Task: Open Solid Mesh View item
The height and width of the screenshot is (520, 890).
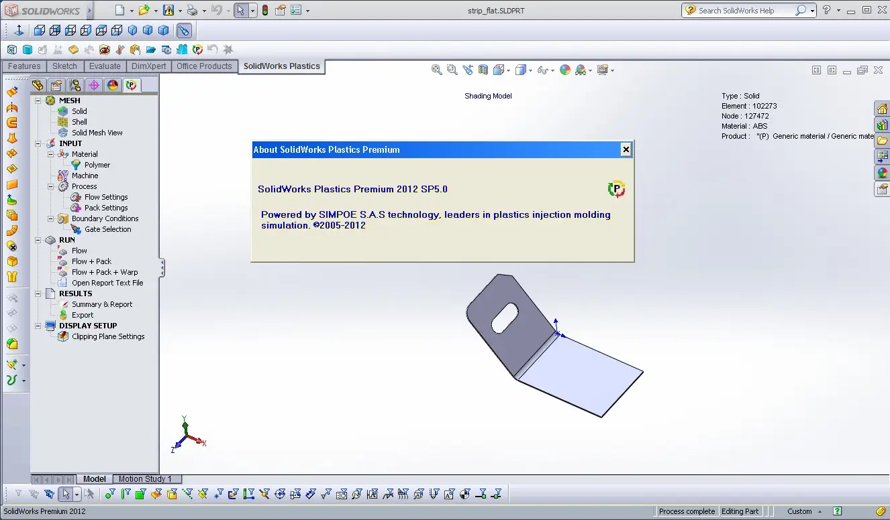Action: coord(97,133)
